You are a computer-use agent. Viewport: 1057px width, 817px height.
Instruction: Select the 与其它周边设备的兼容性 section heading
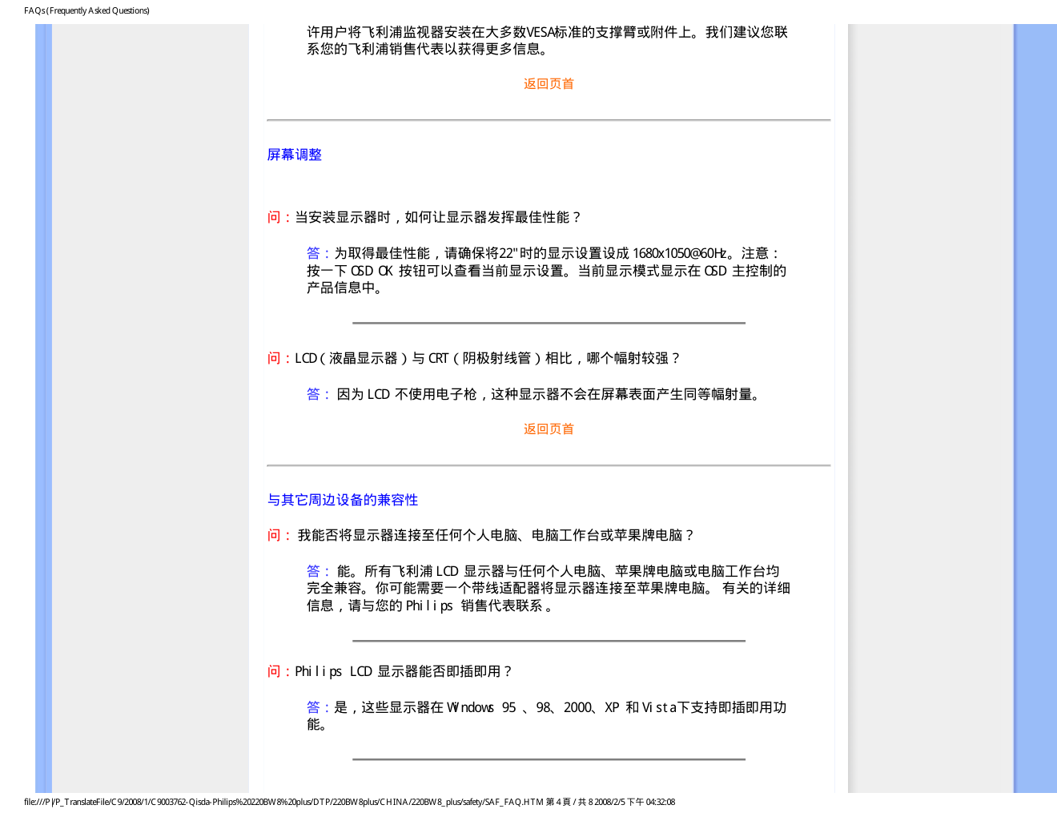342,501
